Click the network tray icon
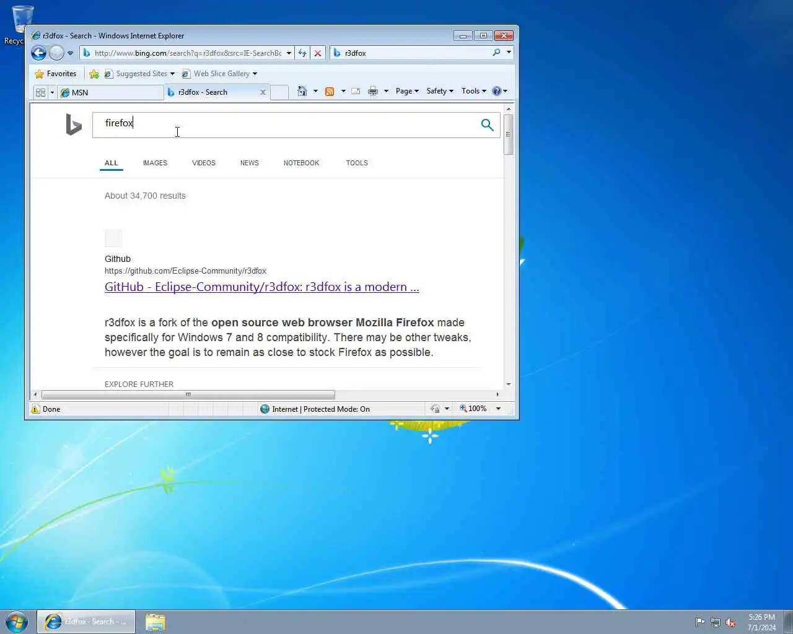 point(716,622)
